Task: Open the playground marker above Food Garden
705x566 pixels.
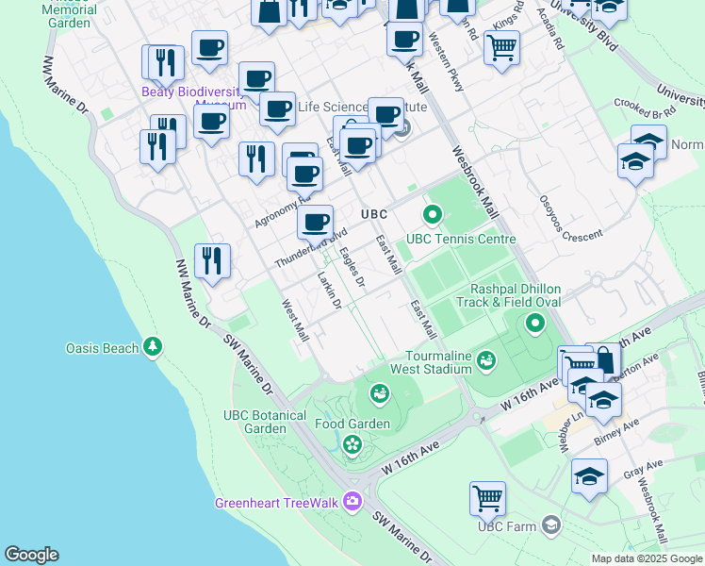Action: point(380,394)
